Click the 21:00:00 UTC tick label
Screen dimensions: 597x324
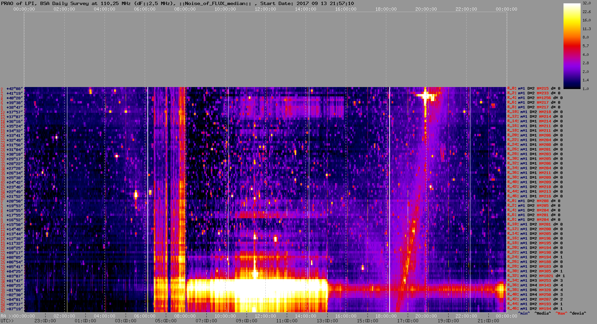pyautogui.click(x=488, y=321)
